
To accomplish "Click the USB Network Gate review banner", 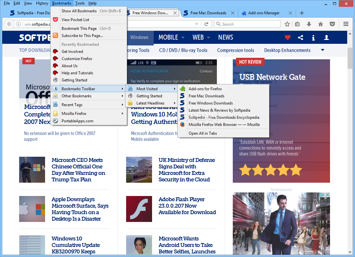I will pos(281,121).
